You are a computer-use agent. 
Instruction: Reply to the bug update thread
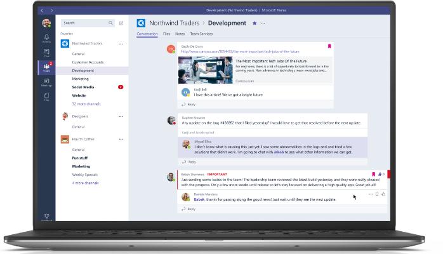tap(188, 162)
